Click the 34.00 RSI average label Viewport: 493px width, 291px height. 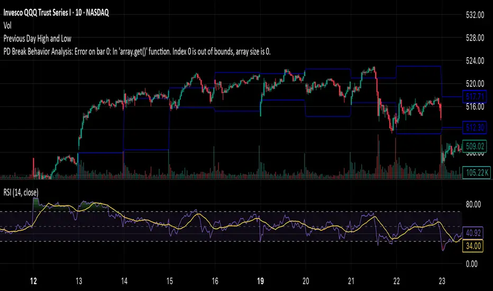point(473,245)
